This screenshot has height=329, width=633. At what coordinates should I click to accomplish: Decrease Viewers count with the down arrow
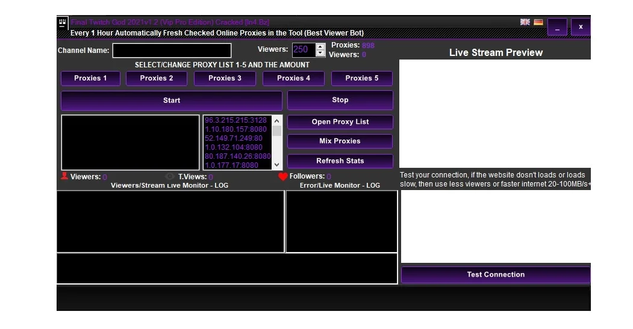320,53
